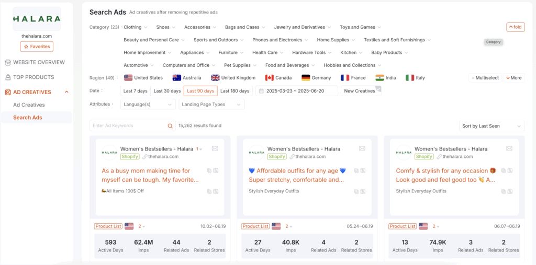Click the Halara logo on first ad card
This screenshot has width=536, height=265.
pos(109,153)
